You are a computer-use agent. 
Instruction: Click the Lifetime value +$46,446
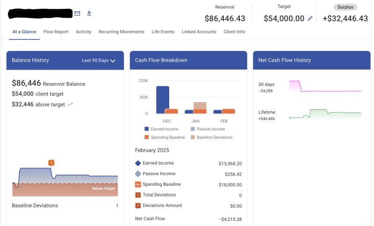266,119
